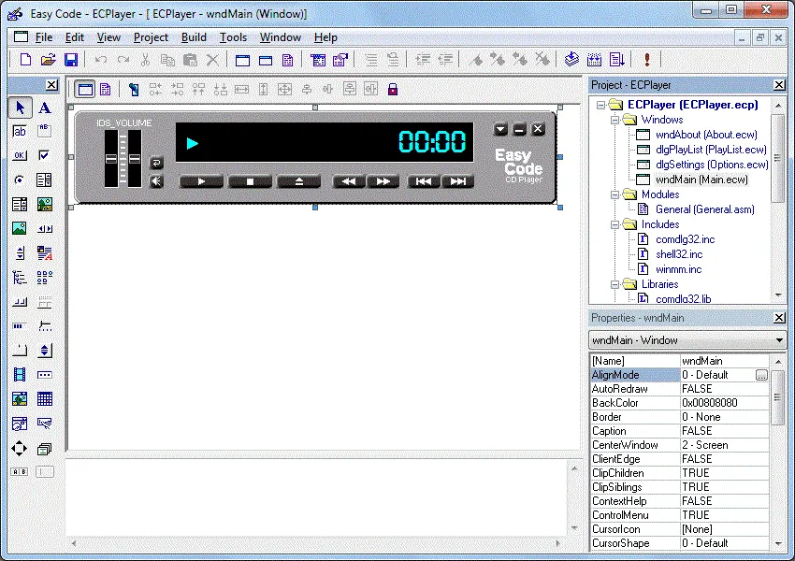Image resolution: width=795 pixels, height=561 pixels.
Task: Click the left volume slider on player
Action: 111,158
